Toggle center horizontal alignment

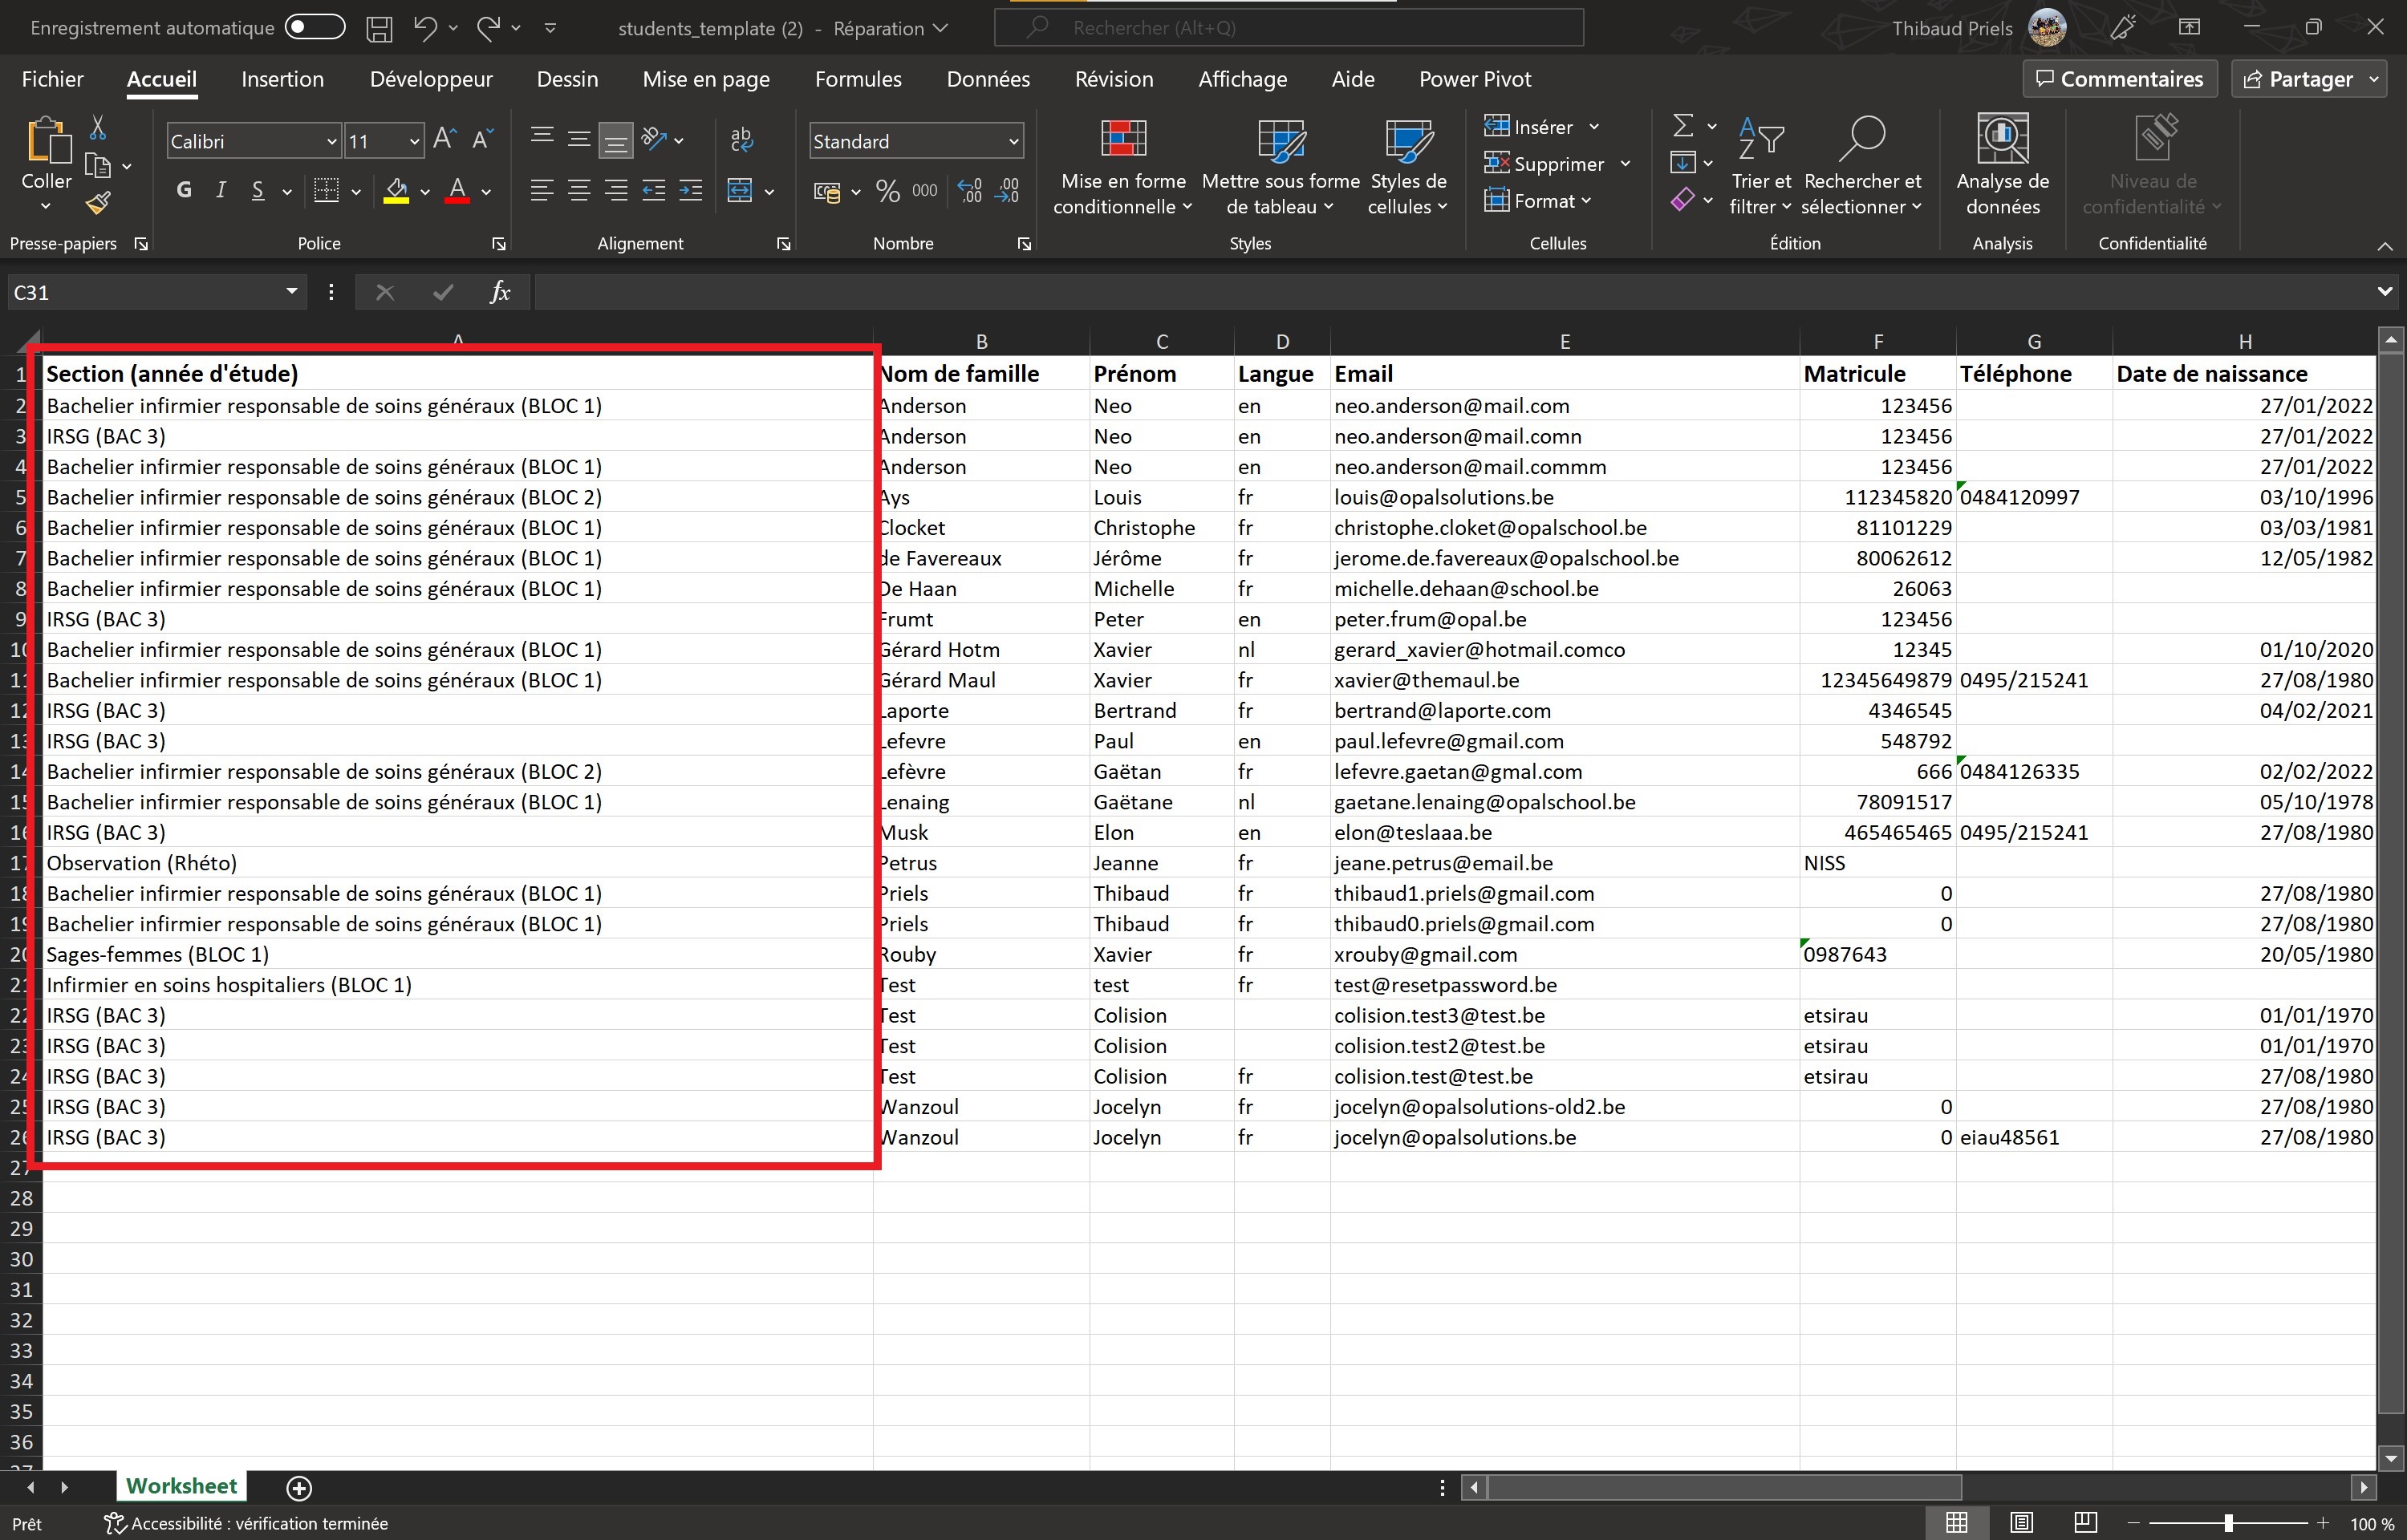579,190
